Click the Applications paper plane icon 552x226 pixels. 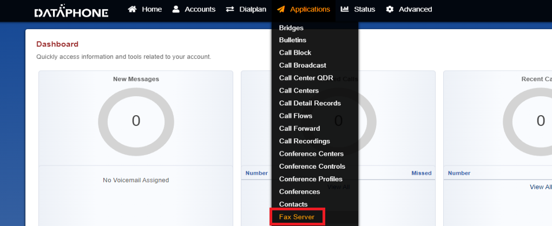pos(280,9)
